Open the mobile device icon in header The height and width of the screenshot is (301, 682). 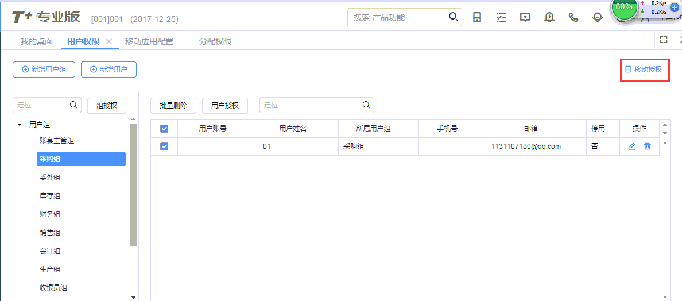click(x=477, y=17)
